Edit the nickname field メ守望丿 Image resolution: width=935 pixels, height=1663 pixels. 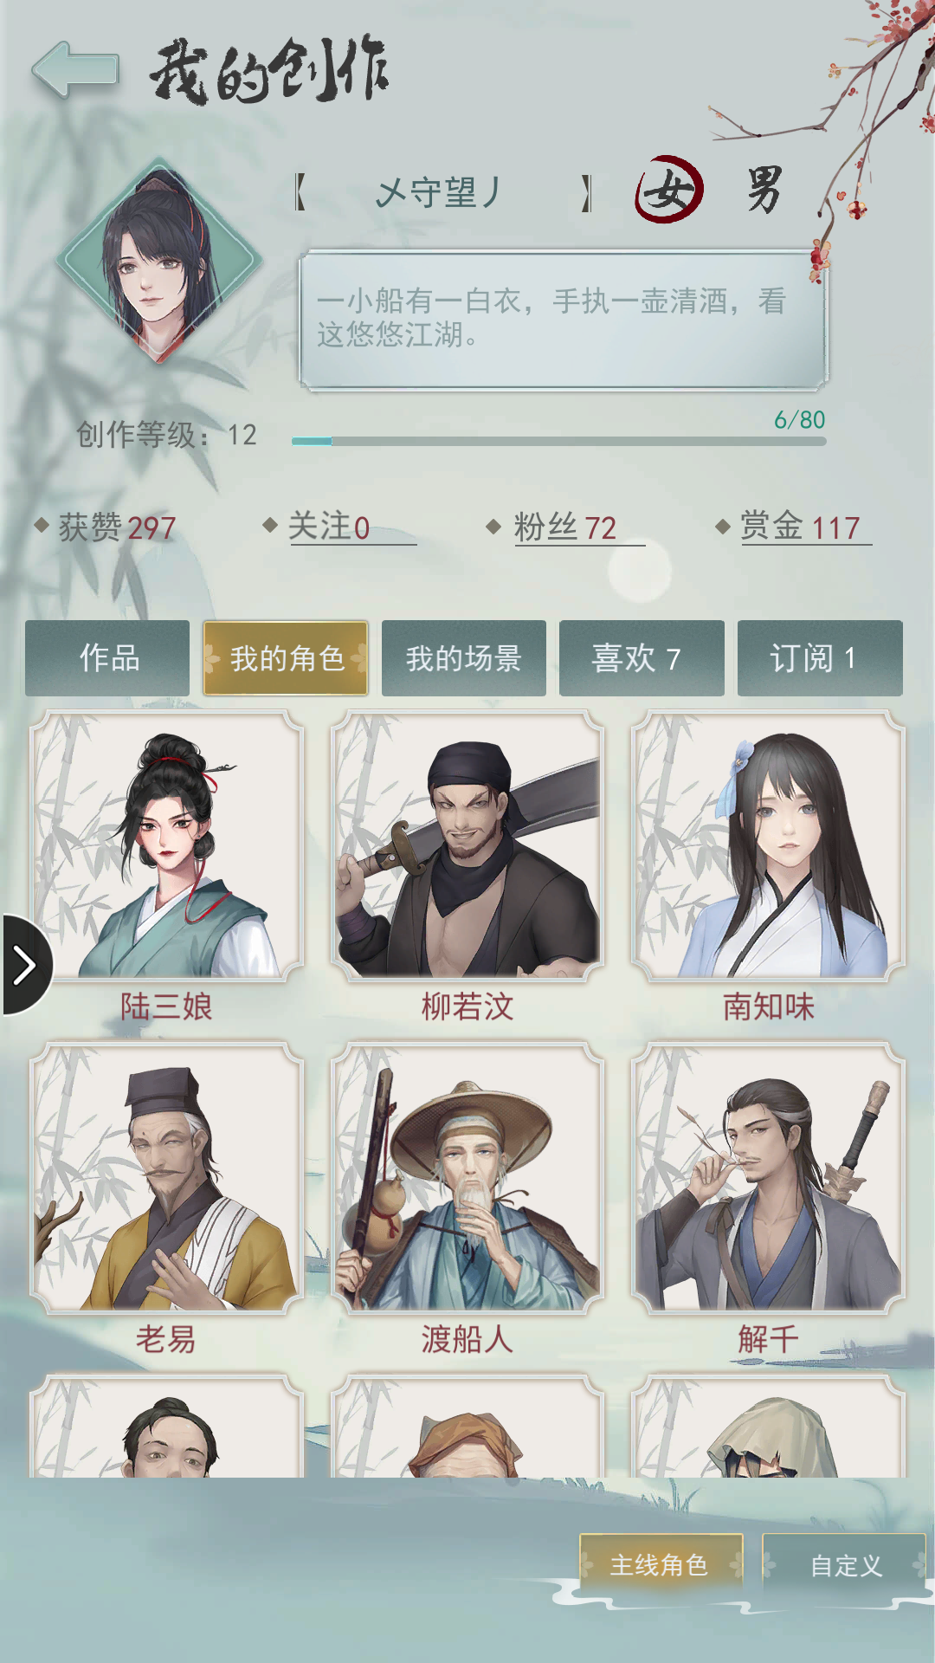[x=442, y=192]
